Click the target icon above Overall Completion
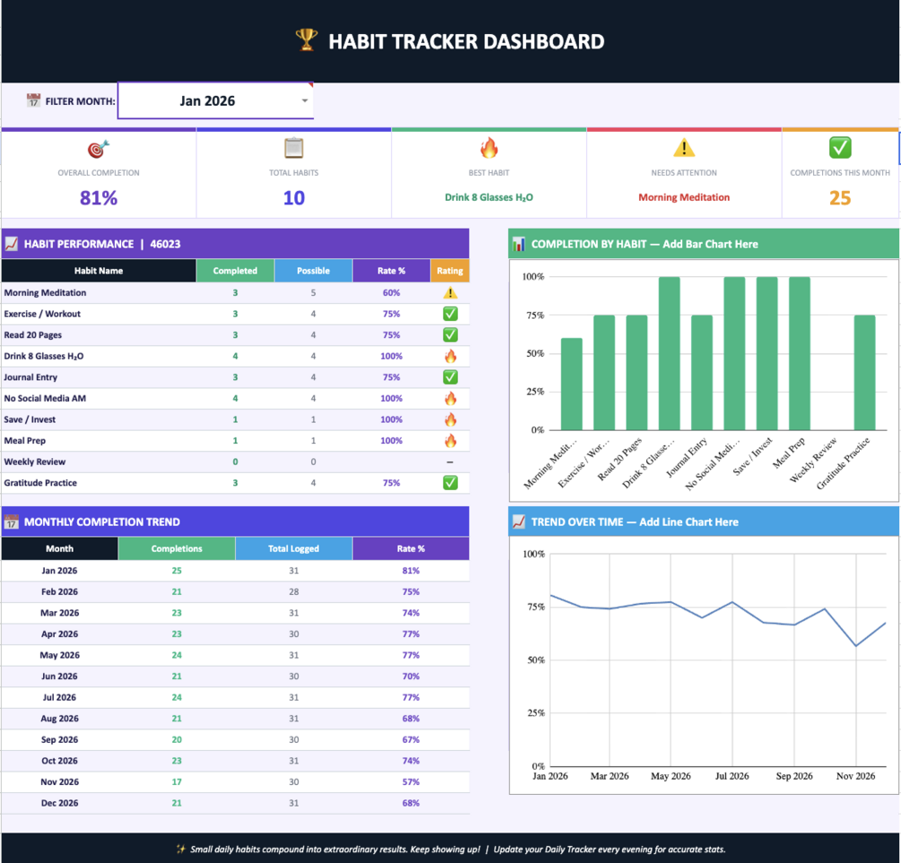901x863 pixels. point(99,149)
